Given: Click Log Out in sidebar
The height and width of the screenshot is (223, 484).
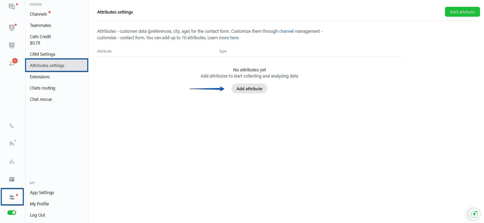Looking at the screenshot, I should tap(37, 215).
